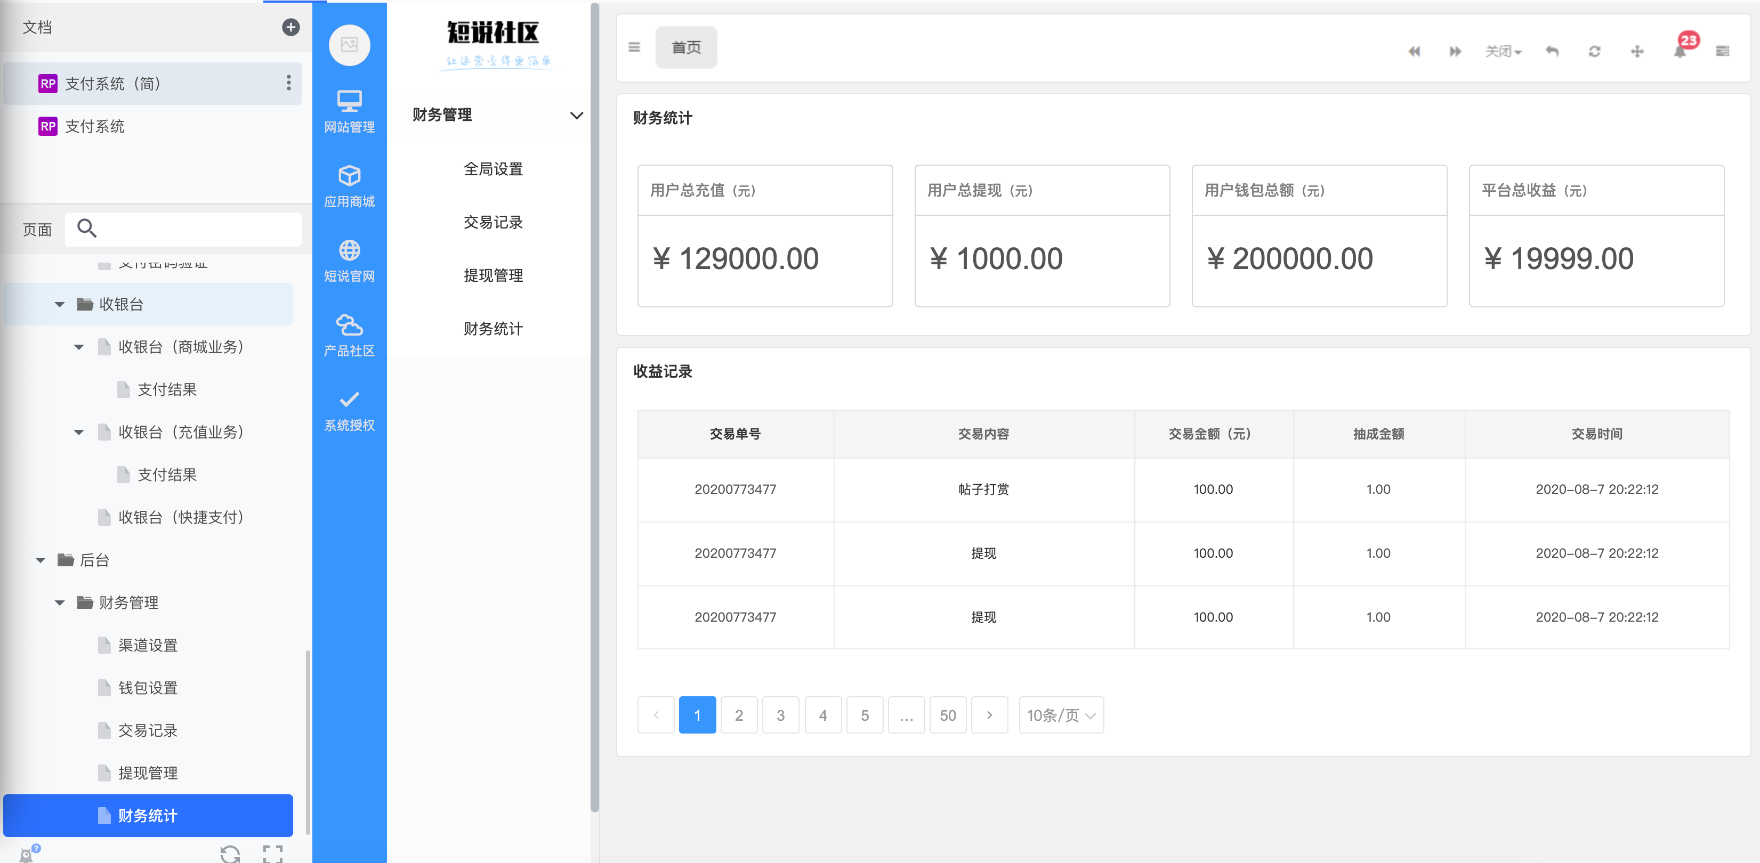This screenshot has width=1760, height=863.
Task: Select document 支付系统（简）
Action: coord(152,83)
